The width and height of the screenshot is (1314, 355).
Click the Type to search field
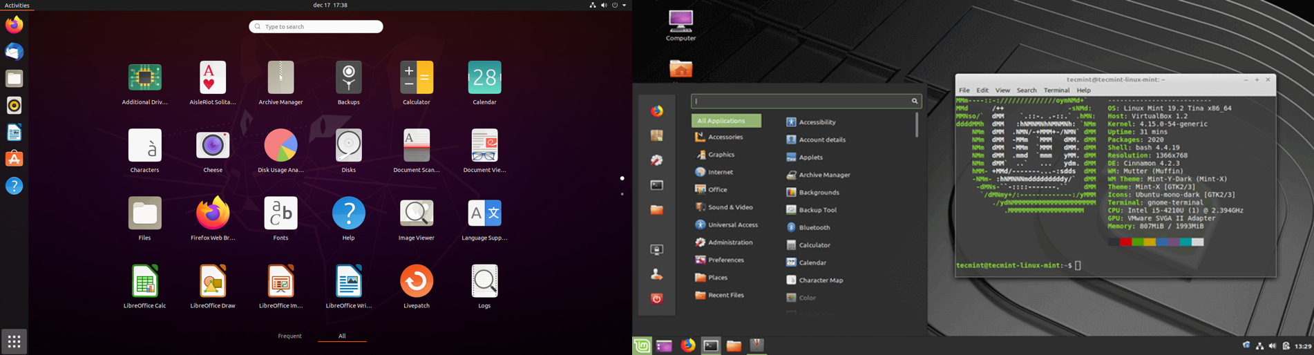316,27
